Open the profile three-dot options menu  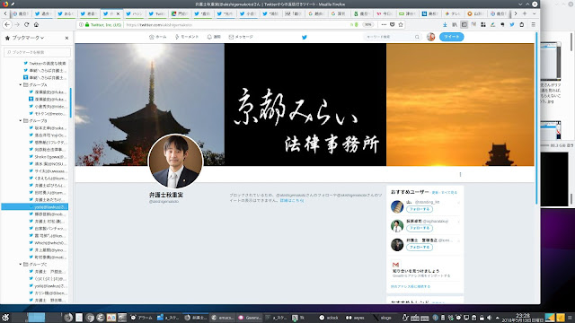(x=460, y=175)
